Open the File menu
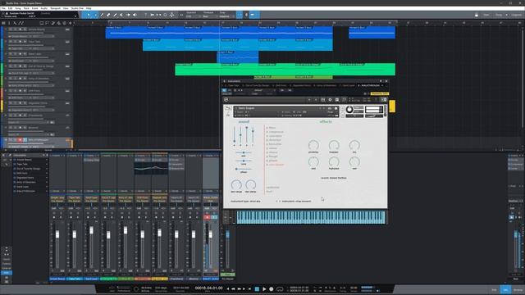The width and height of the screenshot is (525, 295). click(x=3, y=8)
